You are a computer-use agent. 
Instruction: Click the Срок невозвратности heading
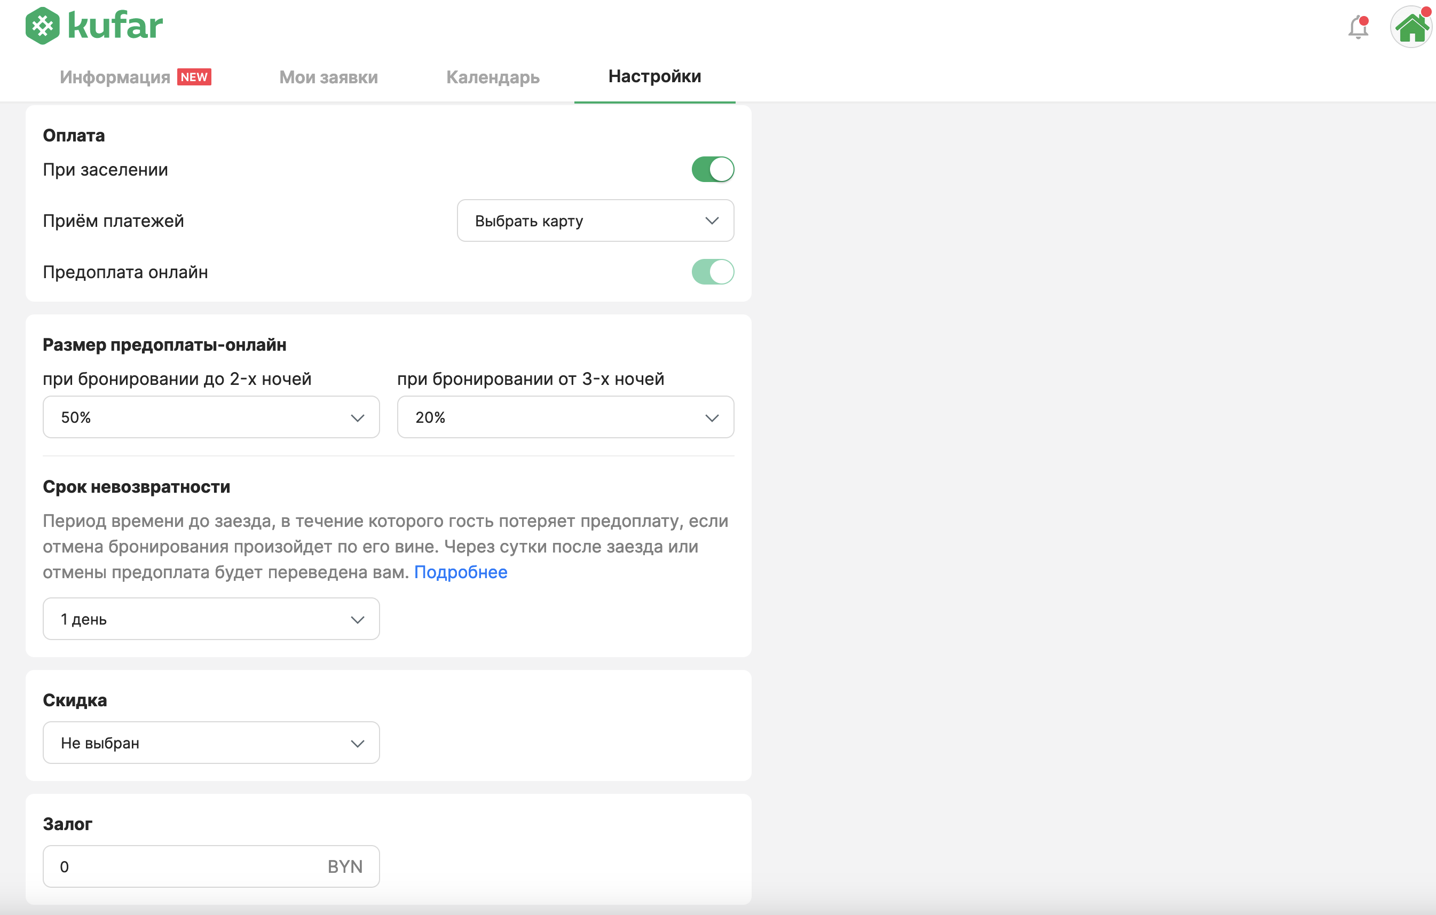[137, 487]
